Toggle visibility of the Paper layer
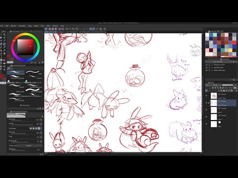The width and height of the screenshot is (238, 178). coord(206,124)
